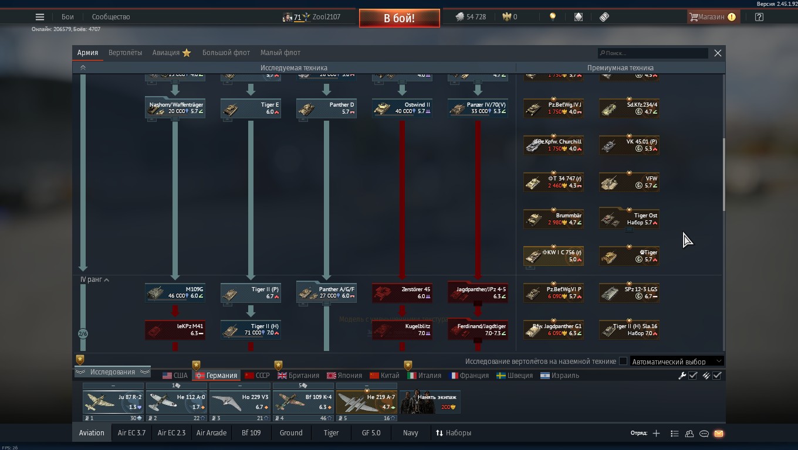
Task: Open the contacts friends icon
Action: point(689,434)
